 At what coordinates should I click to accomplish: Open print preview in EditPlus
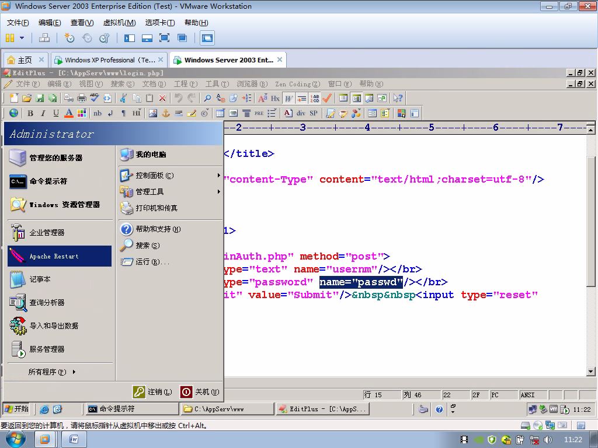click(x=69, y=98)
